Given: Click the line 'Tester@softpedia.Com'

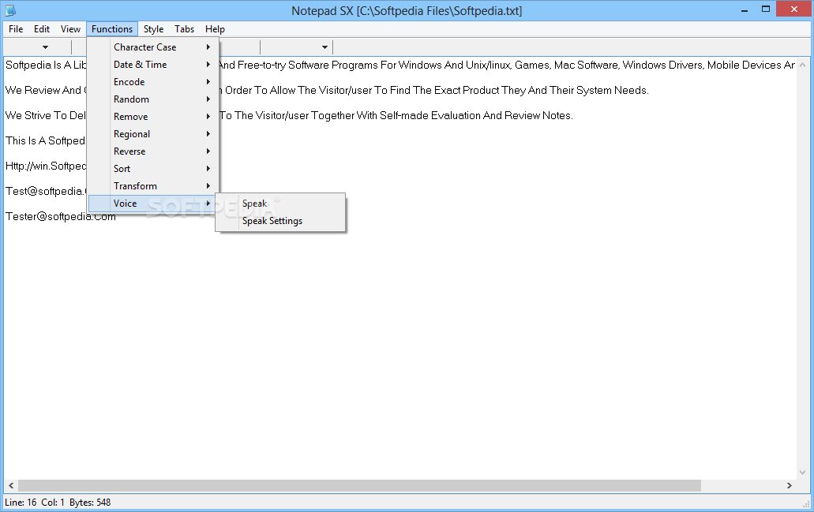Looking at the screenshot, I should (x=61, y=216).
